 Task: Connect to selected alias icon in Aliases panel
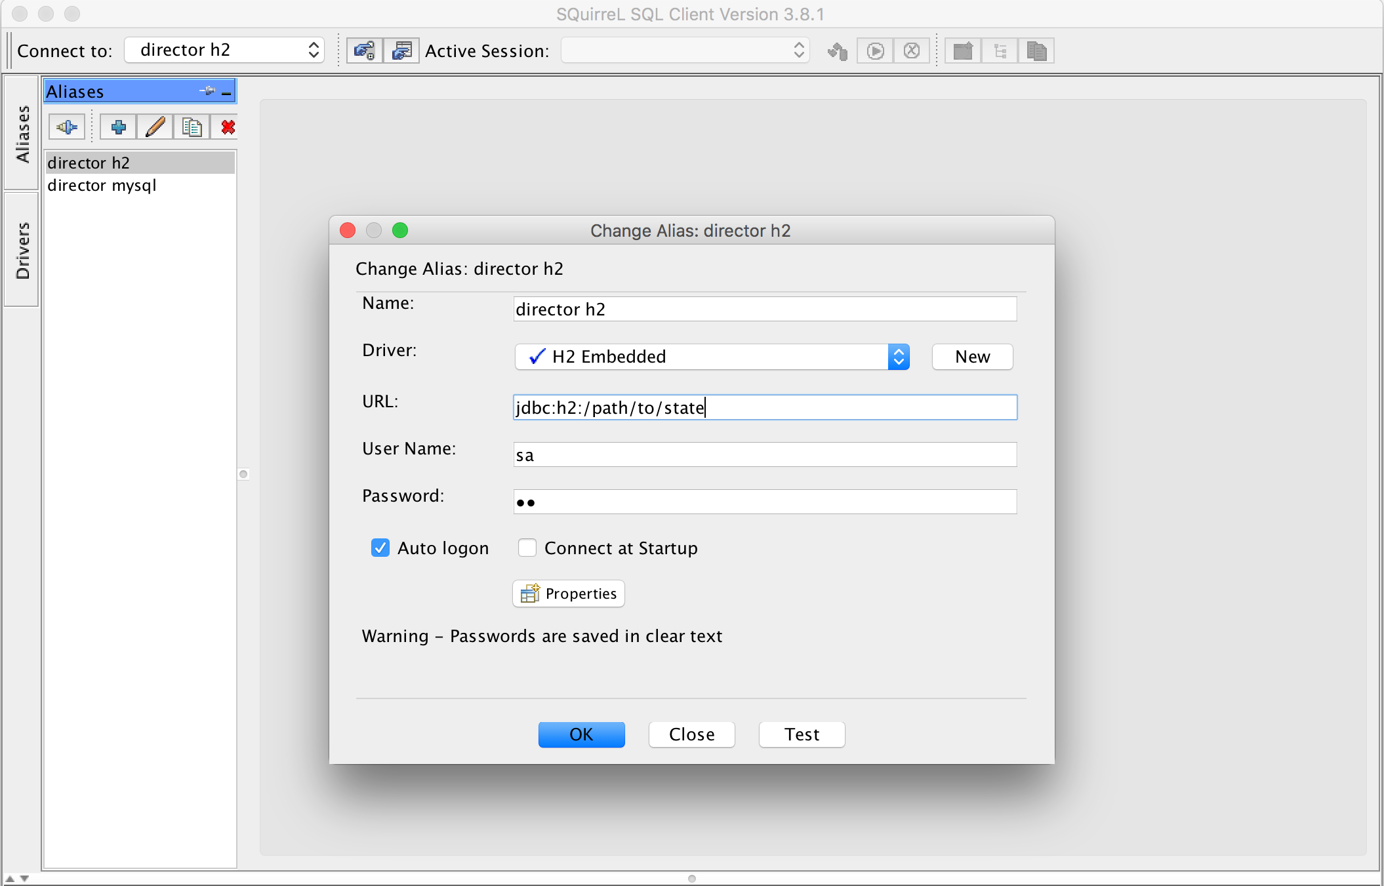click(x=67, y=127)
